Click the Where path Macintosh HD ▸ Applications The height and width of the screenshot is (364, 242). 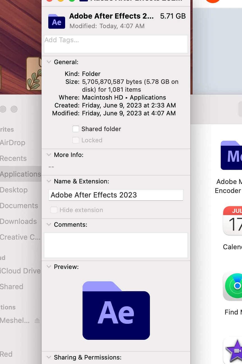coord(124,97)
